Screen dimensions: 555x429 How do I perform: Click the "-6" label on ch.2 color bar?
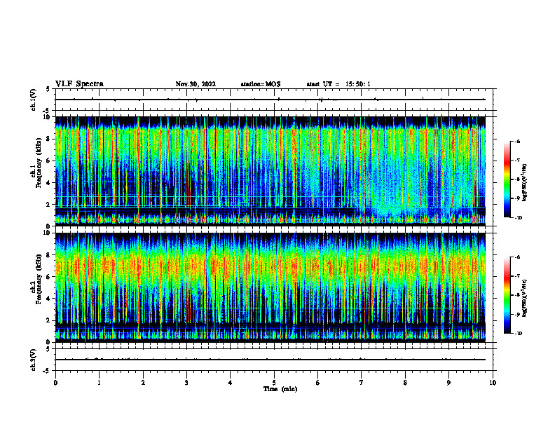point(518,257)
